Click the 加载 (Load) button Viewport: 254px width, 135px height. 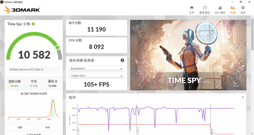click(x=20, y=127)
